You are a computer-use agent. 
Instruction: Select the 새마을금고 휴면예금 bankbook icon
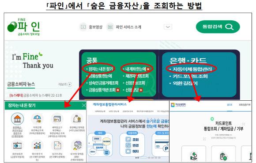tap(57, 119)
